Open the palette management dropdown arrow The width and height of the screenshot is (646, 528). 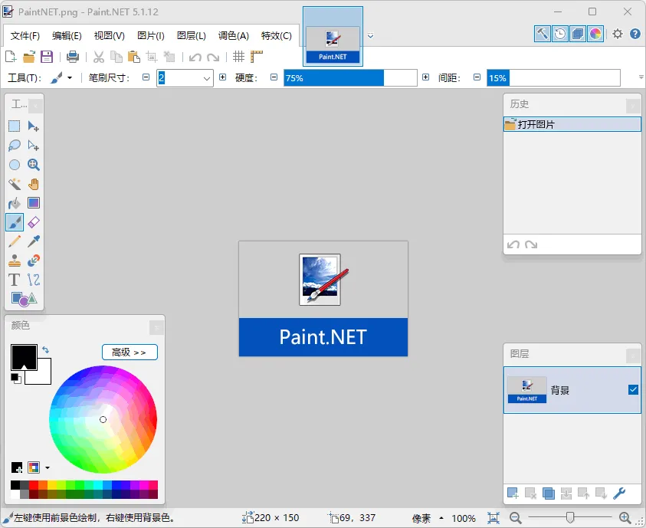click(x=48, y=468)
